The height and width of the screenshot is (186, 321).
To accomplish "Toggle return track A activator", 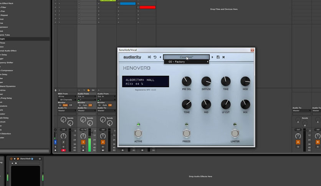I will (x=298, y=142).
